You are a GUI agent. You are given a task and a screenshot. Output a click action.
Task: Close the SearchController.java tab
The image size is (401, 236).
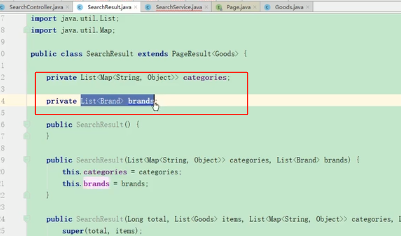click(68, 7)
